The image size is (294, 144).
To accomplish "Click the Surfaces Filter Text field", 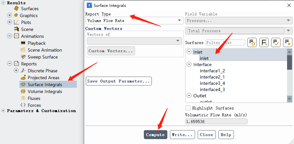I will tap(225, 43).
